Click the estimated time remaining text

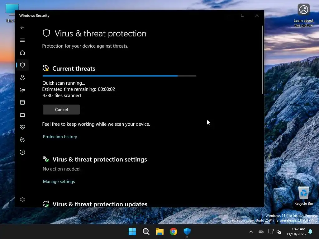(79, 89)
